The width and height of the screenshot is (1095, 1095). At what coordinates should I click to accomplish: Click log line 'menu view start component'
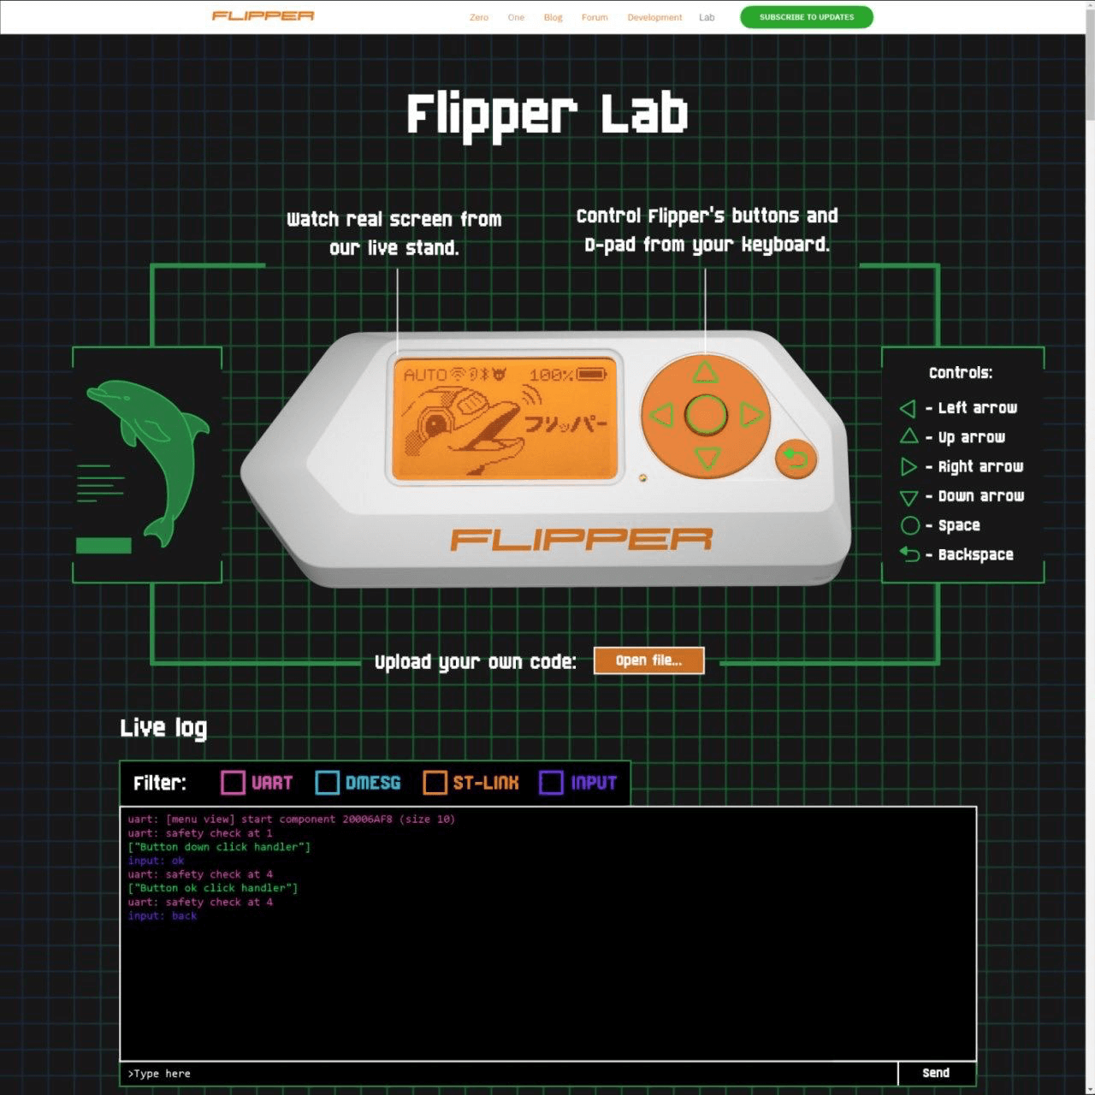pos(292,820)
